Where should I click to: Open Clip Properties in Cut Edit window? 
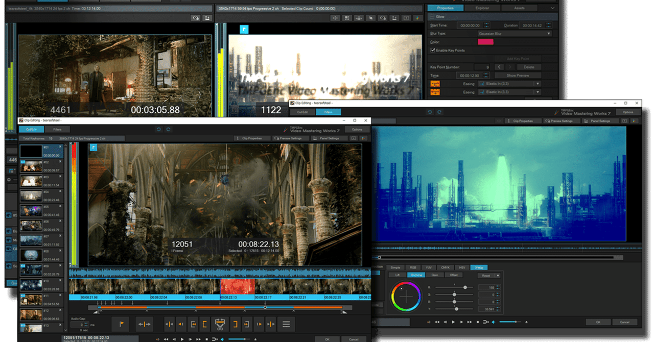coord(252,138)
